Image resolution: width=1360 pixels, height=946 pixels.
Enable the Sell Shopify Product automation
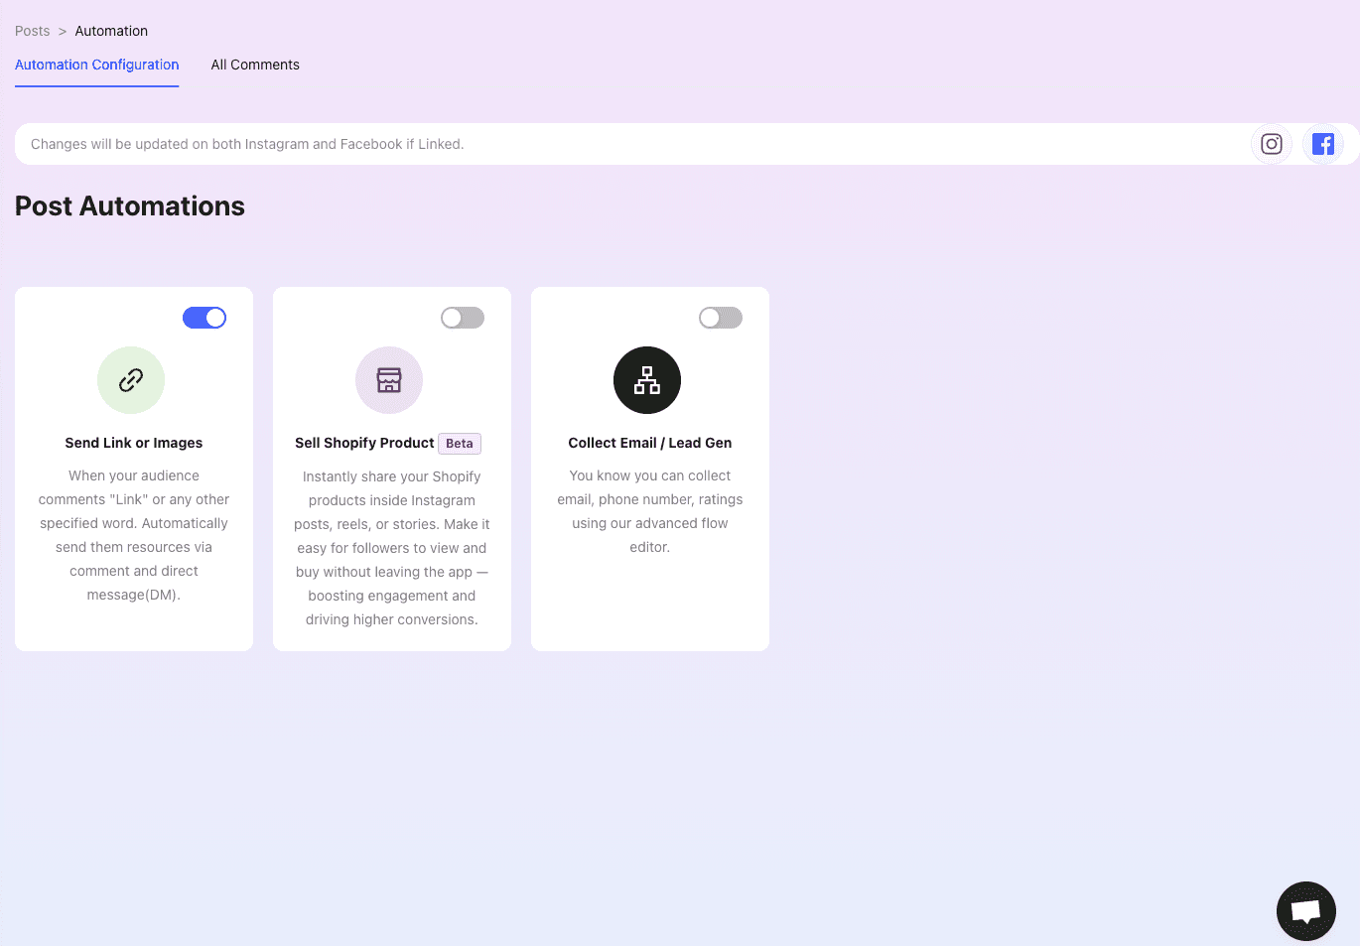[463, 317]
